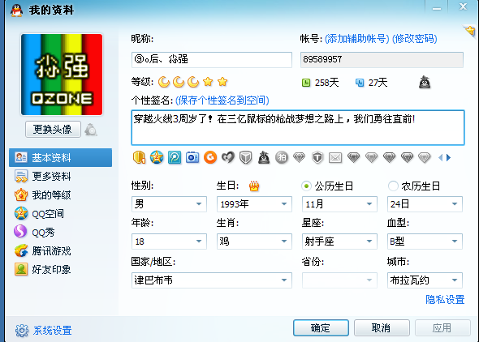Open the 血型 dropdown showing B型

425,242
